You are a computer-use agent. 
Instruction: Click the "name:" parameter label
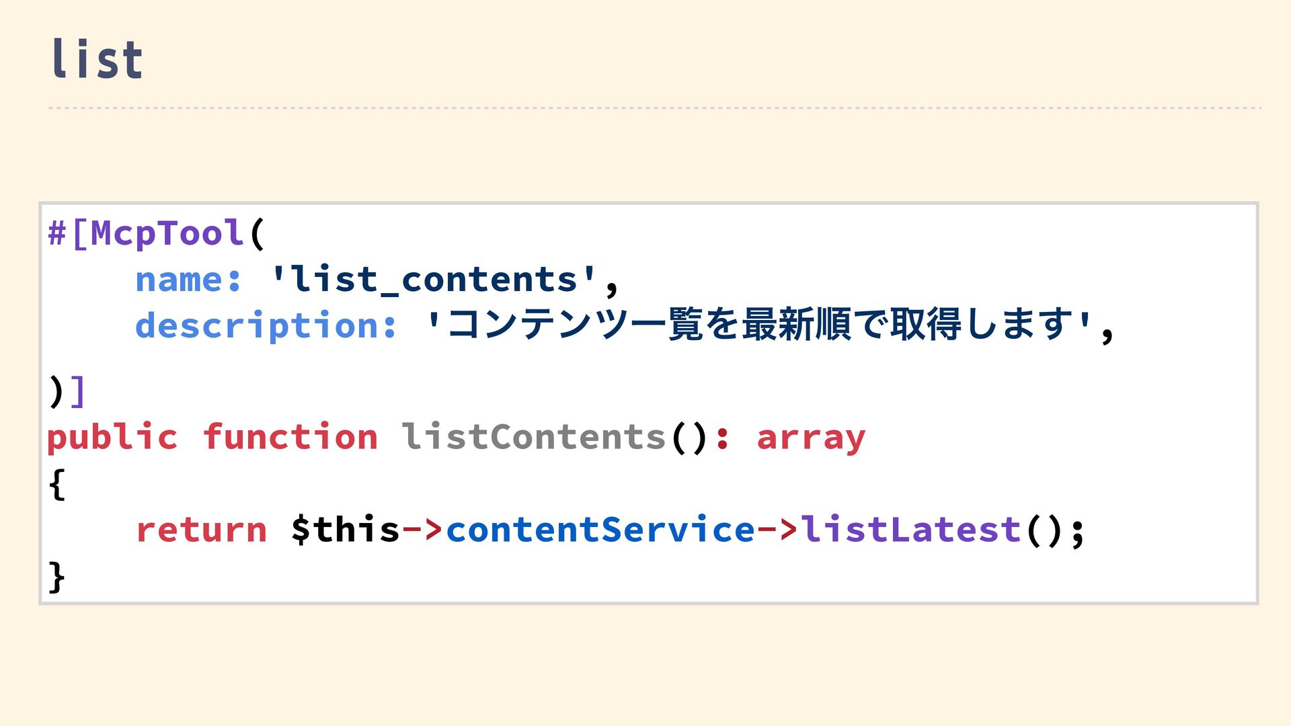[x=188, y=280]
